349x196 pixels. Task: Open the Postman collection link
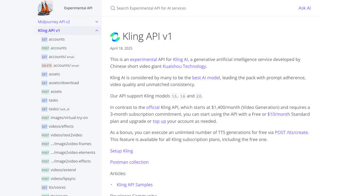point(130,162)
